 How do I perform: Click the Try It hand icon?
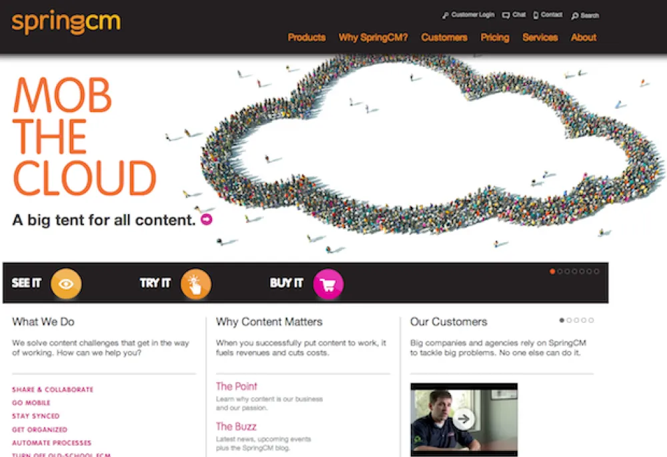[195, 284]
